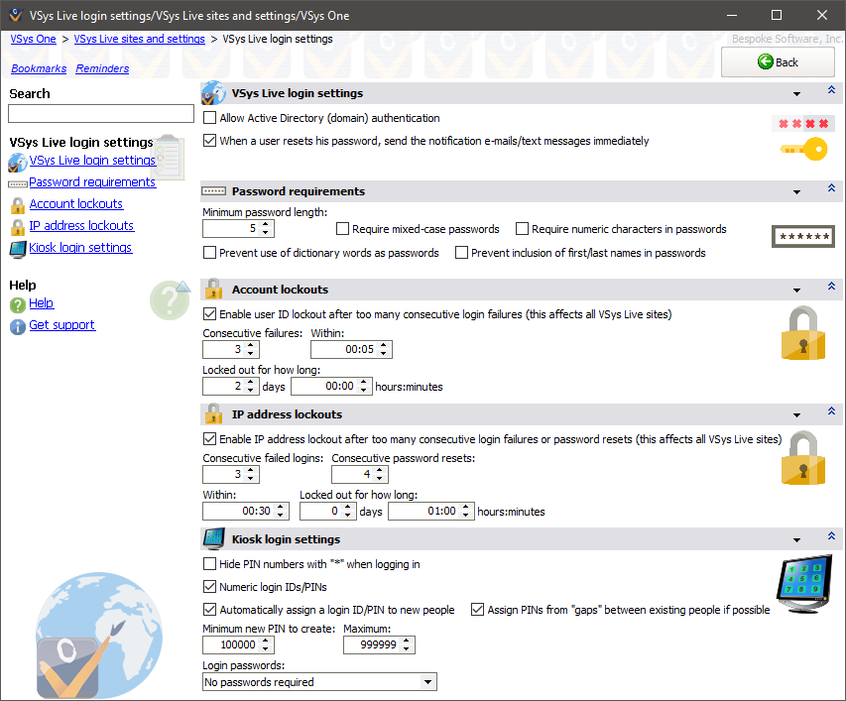Click the blue Get support info icon
846x701 pixels.
tap(17, 326)
